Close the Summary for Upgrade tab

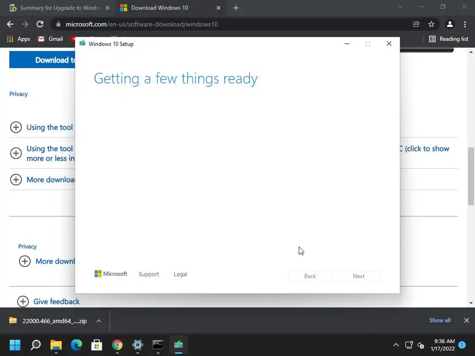(x=108, y=8)
